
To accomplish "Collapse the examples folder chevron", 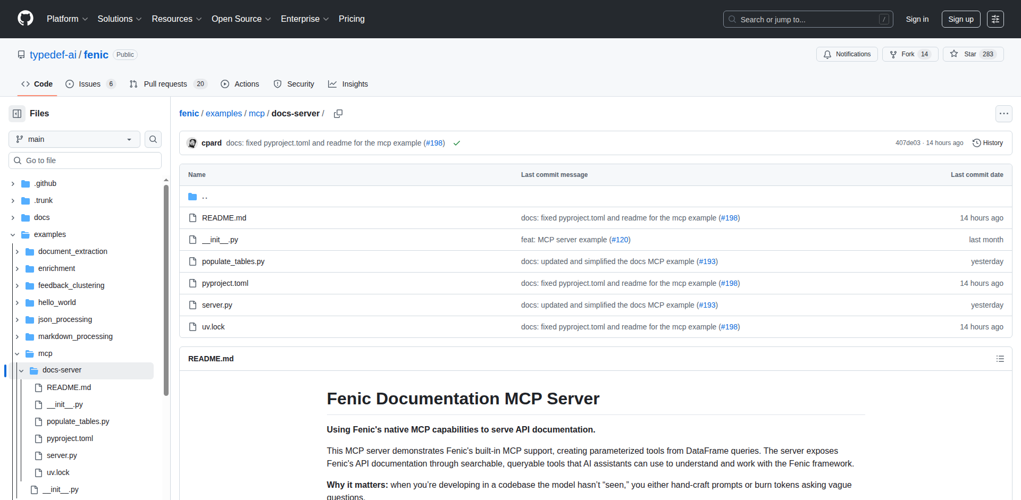I will [x=13, y=234].
